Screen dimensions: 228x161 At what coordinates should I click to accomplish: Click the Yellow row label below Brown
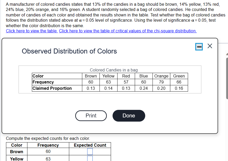(x=16, y=159)
